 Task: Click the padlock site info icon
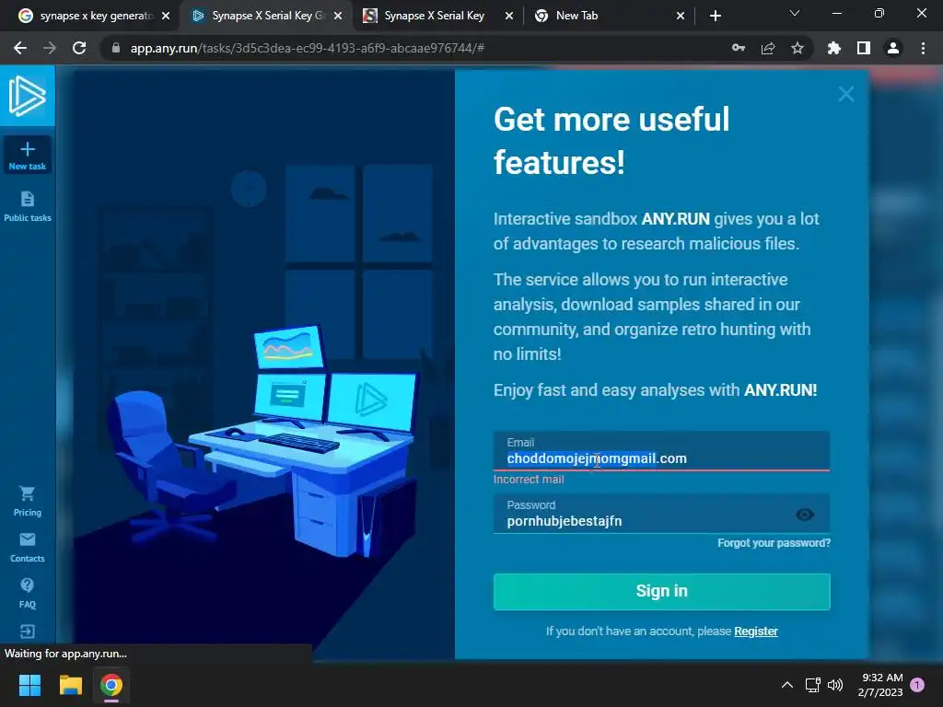[x=115, y=48]
